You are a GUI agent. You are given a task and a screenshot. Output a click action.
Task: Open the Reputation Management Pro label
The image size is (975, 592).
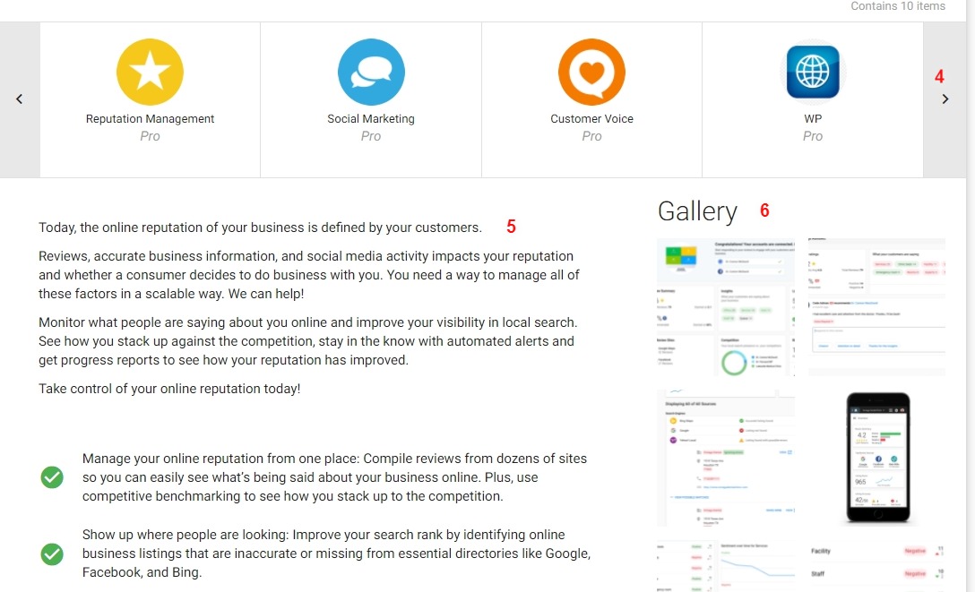150,136
